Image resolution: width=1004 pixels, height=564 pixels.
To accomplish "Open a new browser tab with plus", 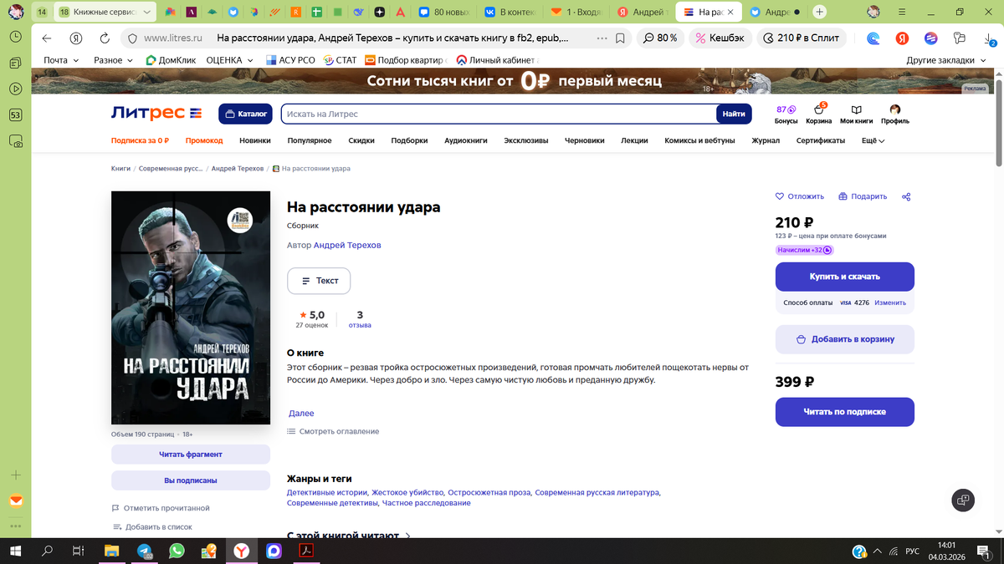I will coord(819,12).
